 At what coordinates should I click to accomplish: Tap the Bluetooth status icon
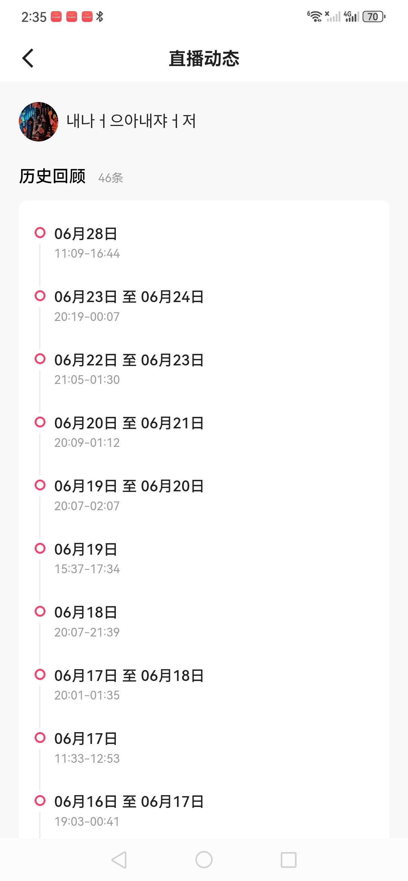pos(100,17)
